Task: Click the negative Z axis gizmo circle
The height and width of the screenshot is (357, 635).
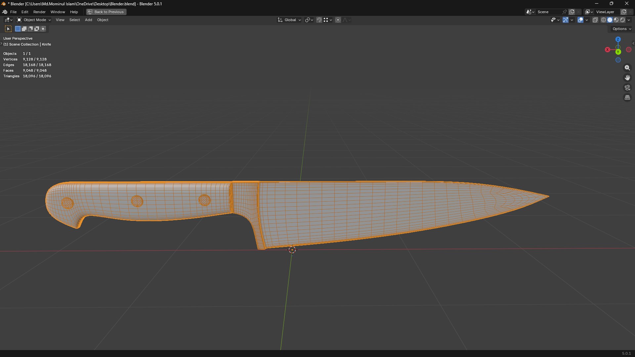Action: (x=618, y=60)
